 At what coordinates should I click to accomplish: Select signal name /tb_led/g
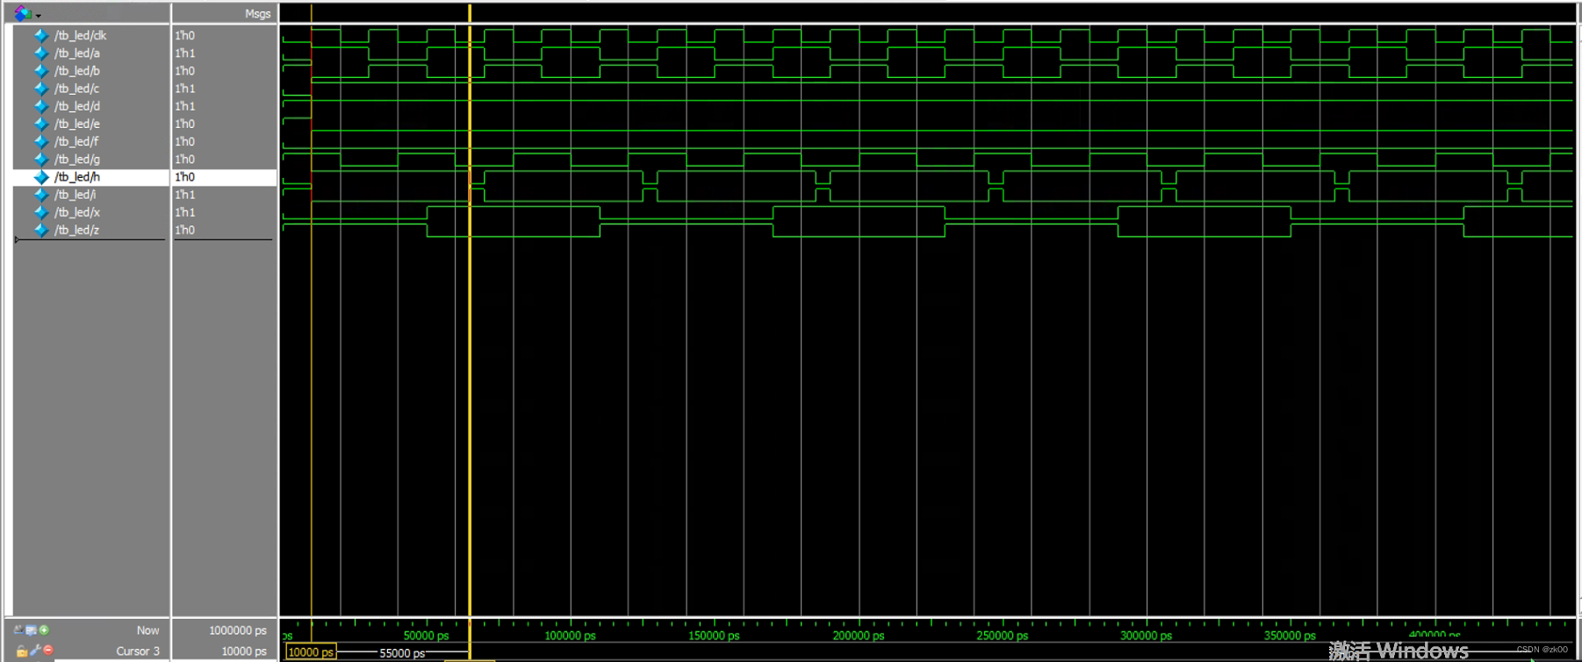(77, 160)
